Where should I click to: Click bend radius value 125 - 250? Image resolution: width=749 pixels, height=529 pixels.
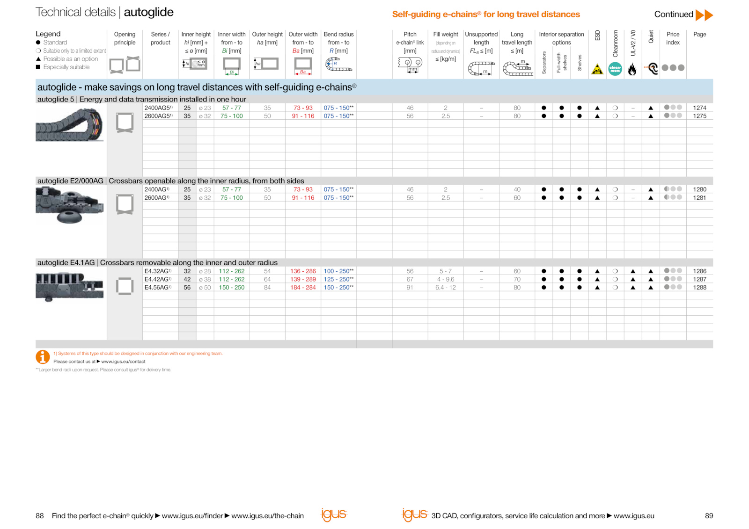coord(338,279)
